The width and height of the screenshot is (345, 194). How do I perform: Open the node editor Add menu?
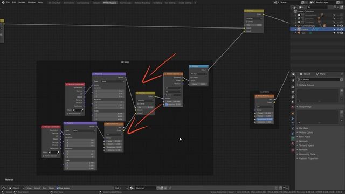point(44,188)
